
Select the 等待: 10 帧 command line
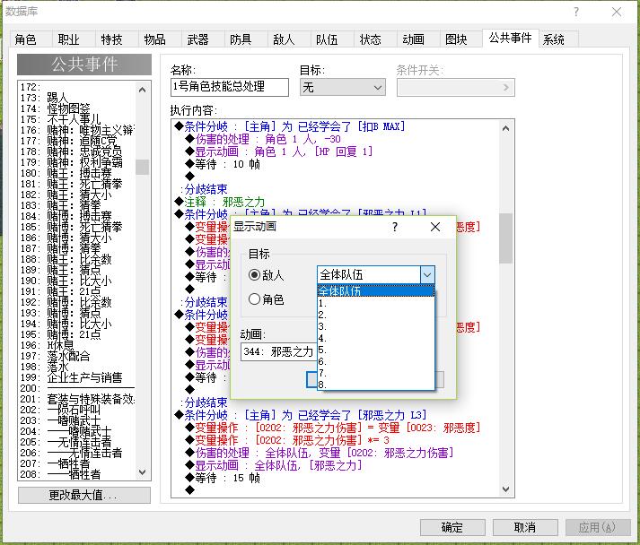point(223,164)
